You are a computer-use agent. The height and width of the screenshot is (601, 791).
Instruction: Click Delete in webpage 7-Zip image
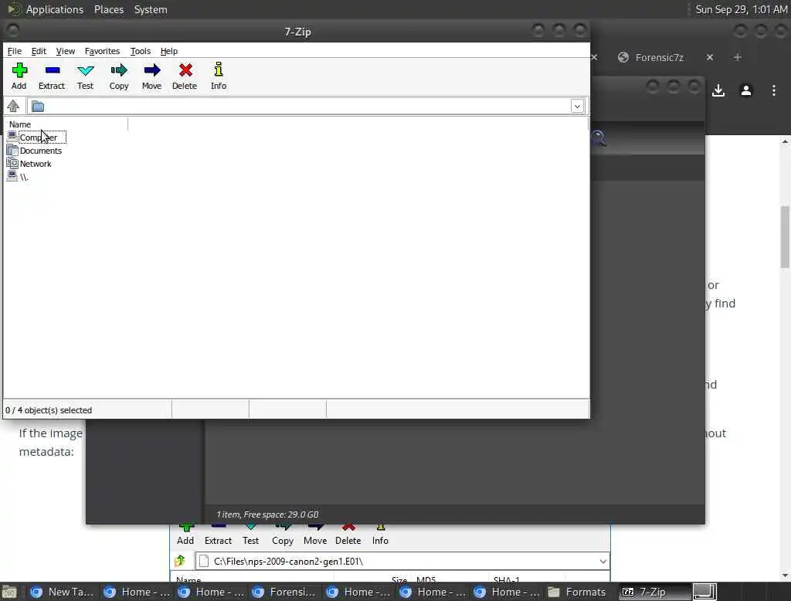click(x=348, y=541)
